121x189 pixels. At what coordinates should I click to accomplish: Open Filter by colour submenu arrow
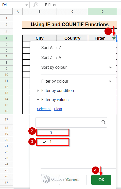click(x=110, y=81)
